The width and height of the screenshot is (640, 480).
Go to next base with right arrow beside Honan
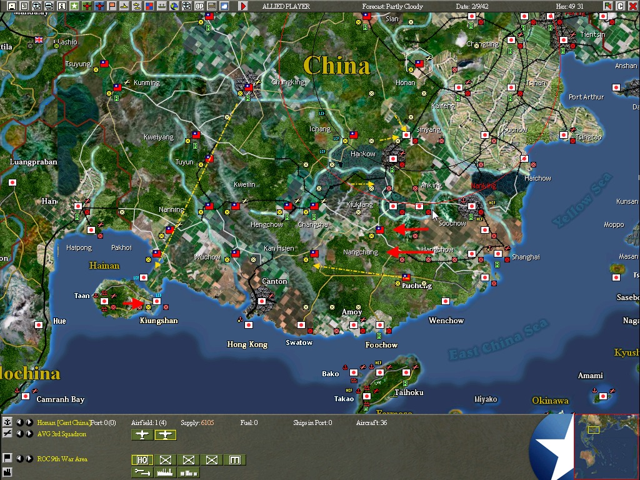click(29, 422)
